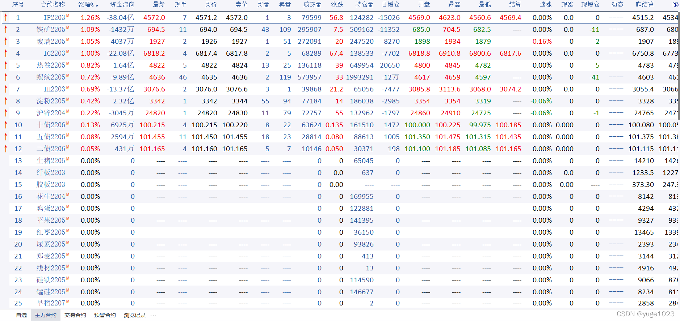This screenshot has height=321, width=680.
Task: Click the red up arrow beside 铁矿2205
Action: 6,29
